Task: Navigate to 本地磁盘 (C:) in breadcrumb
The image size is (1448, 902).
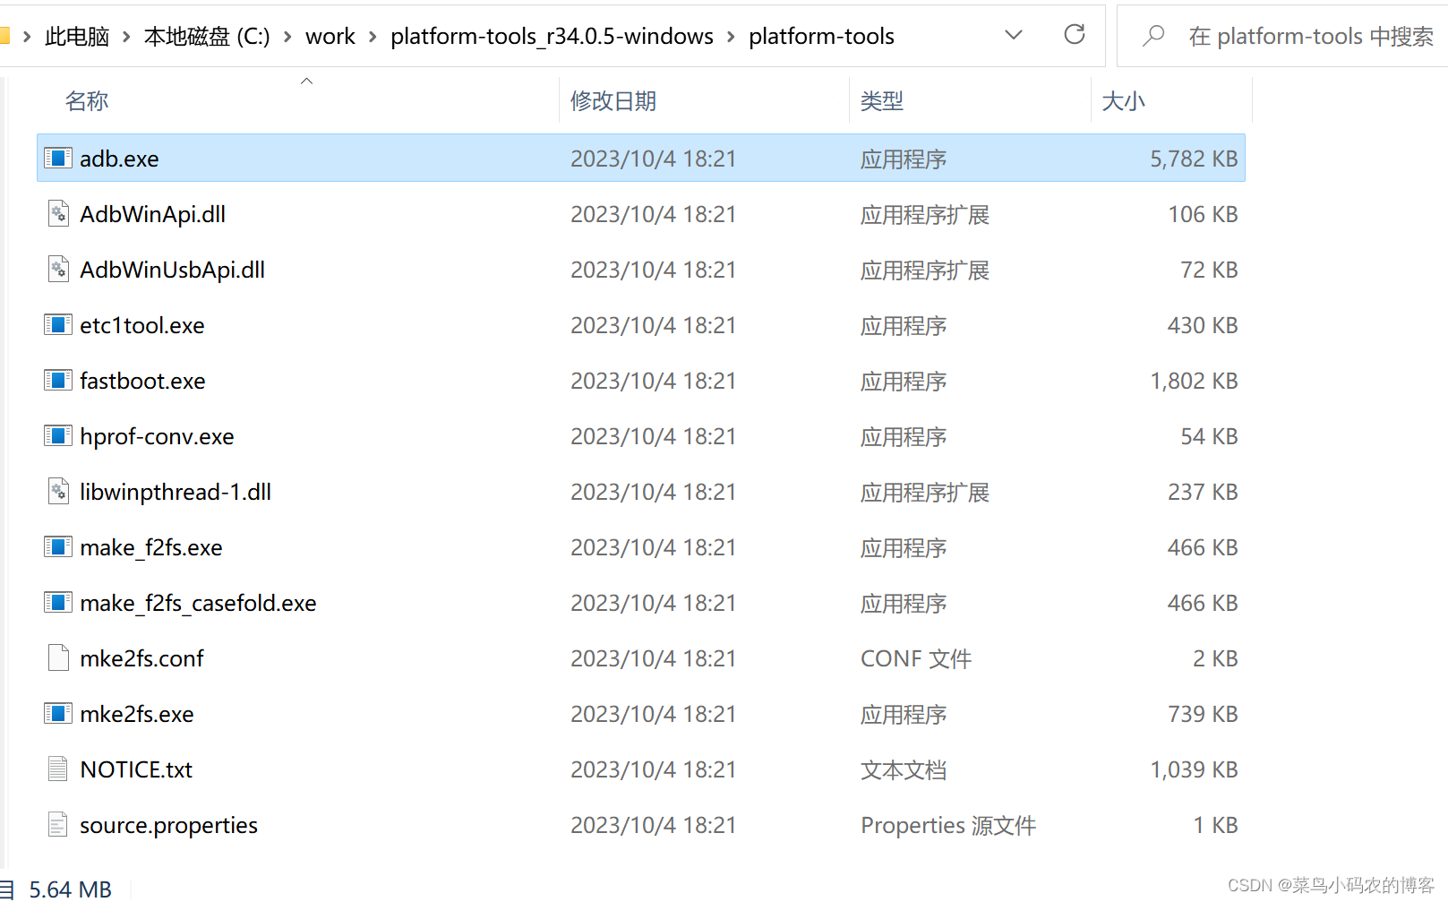Action: point(207,37)
